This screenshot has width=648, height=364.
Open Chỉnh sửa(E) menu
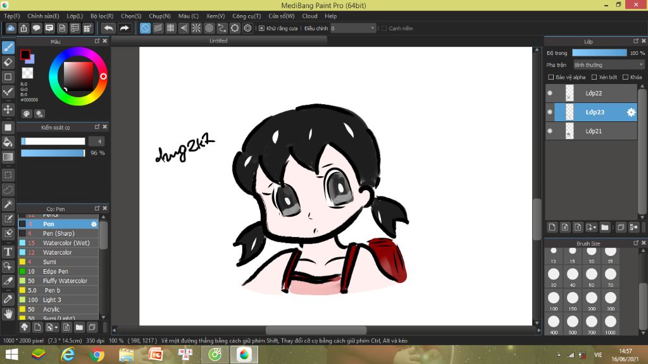(x=43, y=16)
